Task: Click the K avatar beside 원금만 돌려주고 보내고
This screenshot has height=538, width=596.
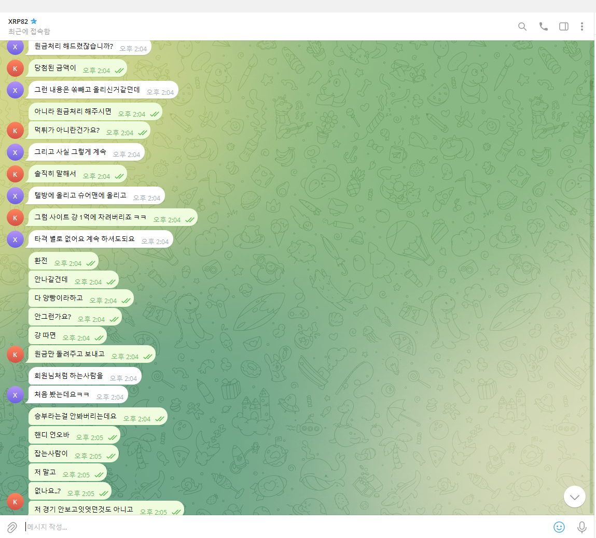Action: coord(15,355)
